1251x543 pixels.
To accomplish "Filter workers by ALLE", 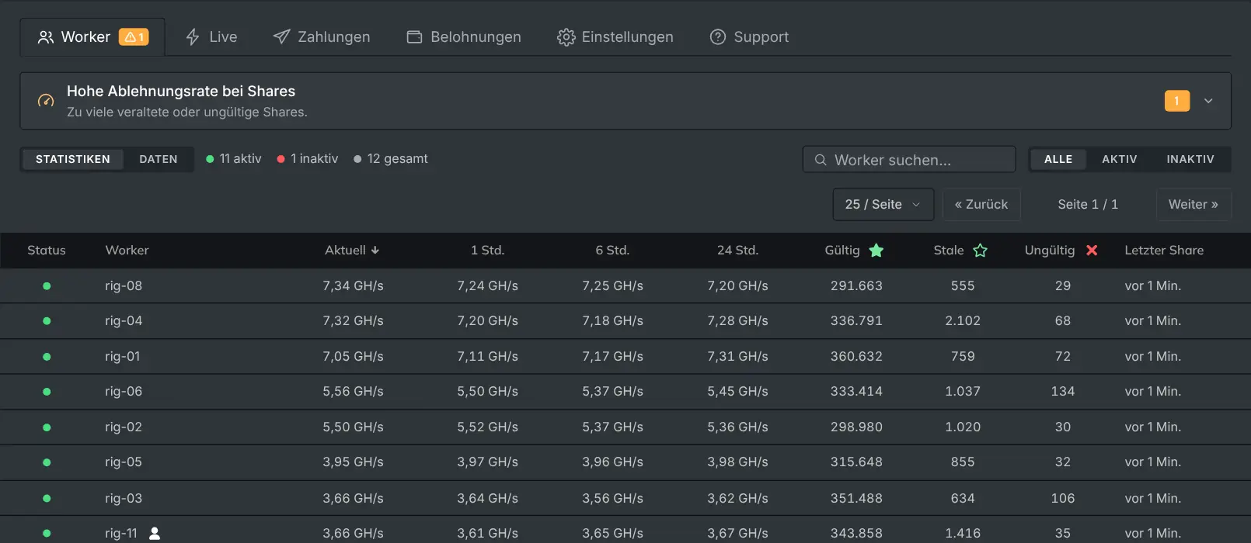I will [x=1058, y=159].
